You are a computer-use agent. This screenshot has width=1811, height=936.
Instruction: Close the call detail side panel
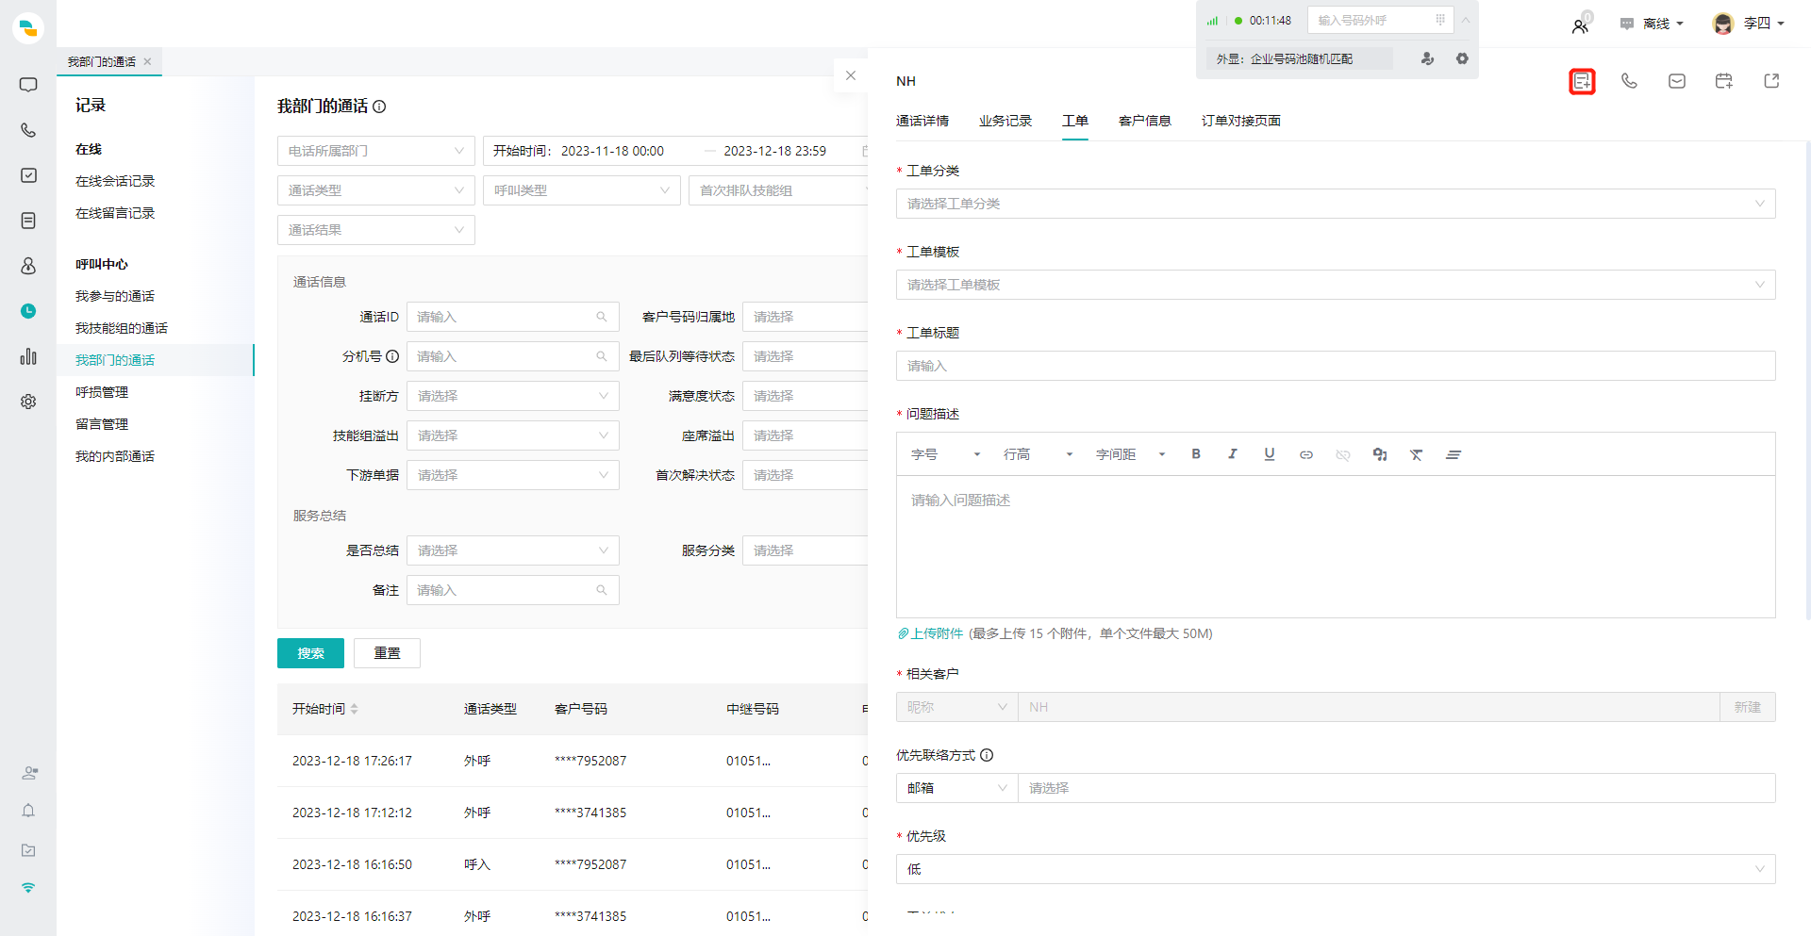(x=851, y=75)
